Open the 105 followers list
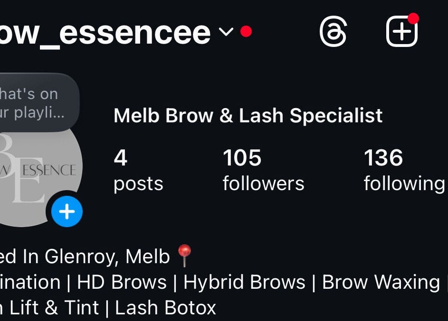The image size is (448, 321). coord(263,170)
